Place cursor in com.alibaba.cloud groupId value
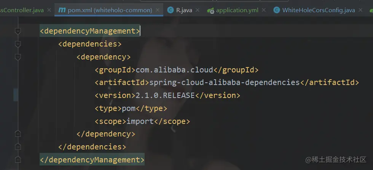 click(174, 70)
